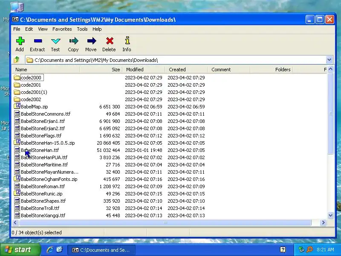Click the Copy toolbar icon

[x=73, y=41]
